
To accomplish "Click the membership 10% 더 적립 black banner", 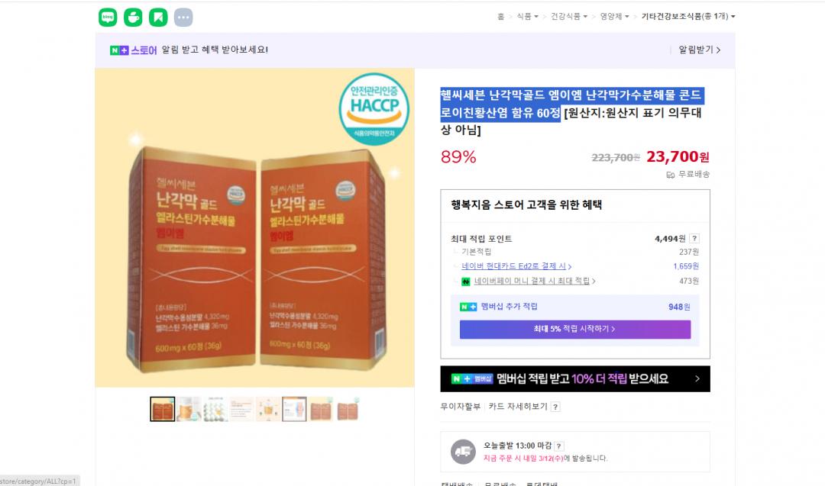I will pos(575,379).
